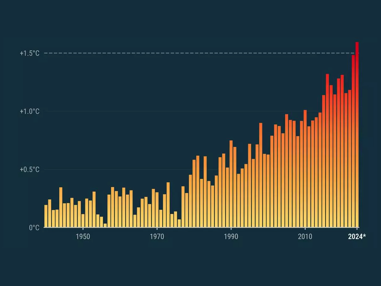Image resolution: width=381 pixels, height=286 pixels.
Task: Click the +1.5°C y-axis label
Action: (x=30, y=53)
